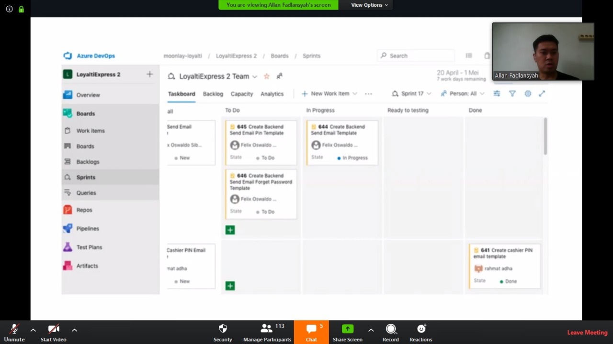Change the Done state on task 641
Screen dimensions: 613x344
click(x=509, y=281)
